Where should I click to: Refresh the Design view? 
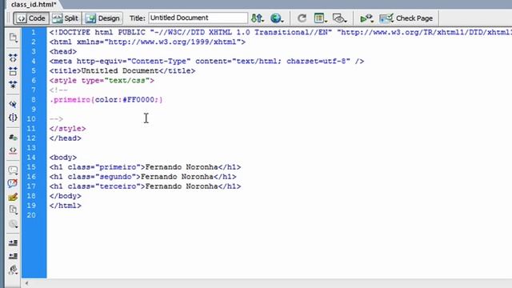(x=302, y=18)
